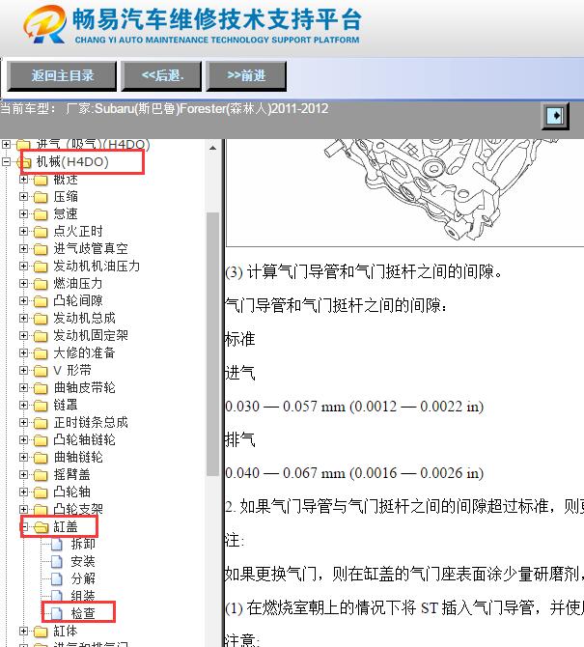
Task: Click the tree scrollbar up arrow
Action: [212, 148]
